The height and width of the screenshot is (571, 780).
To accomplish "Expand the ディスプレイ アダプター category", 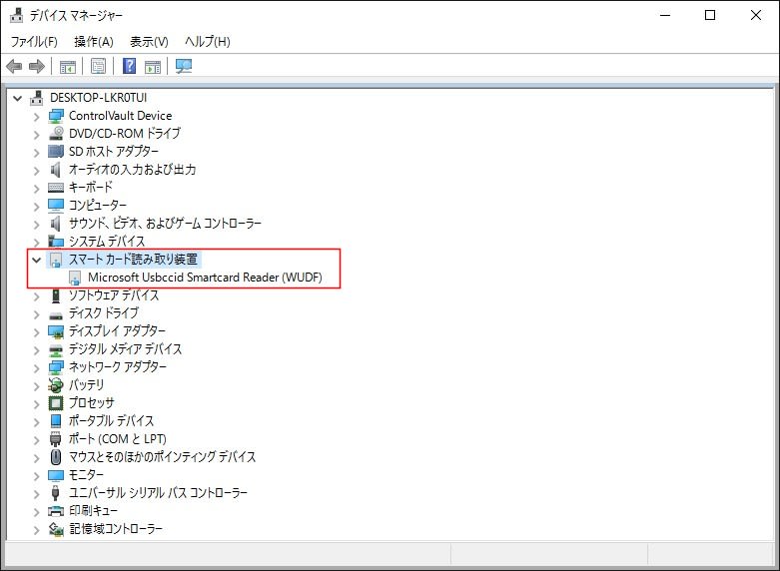I will [x=36, y=331].
